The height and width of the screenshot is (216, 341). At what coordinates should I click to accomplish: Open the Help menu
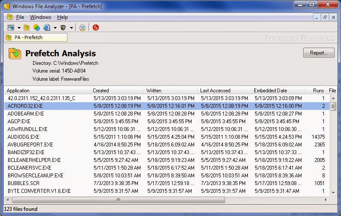[62, 17]
